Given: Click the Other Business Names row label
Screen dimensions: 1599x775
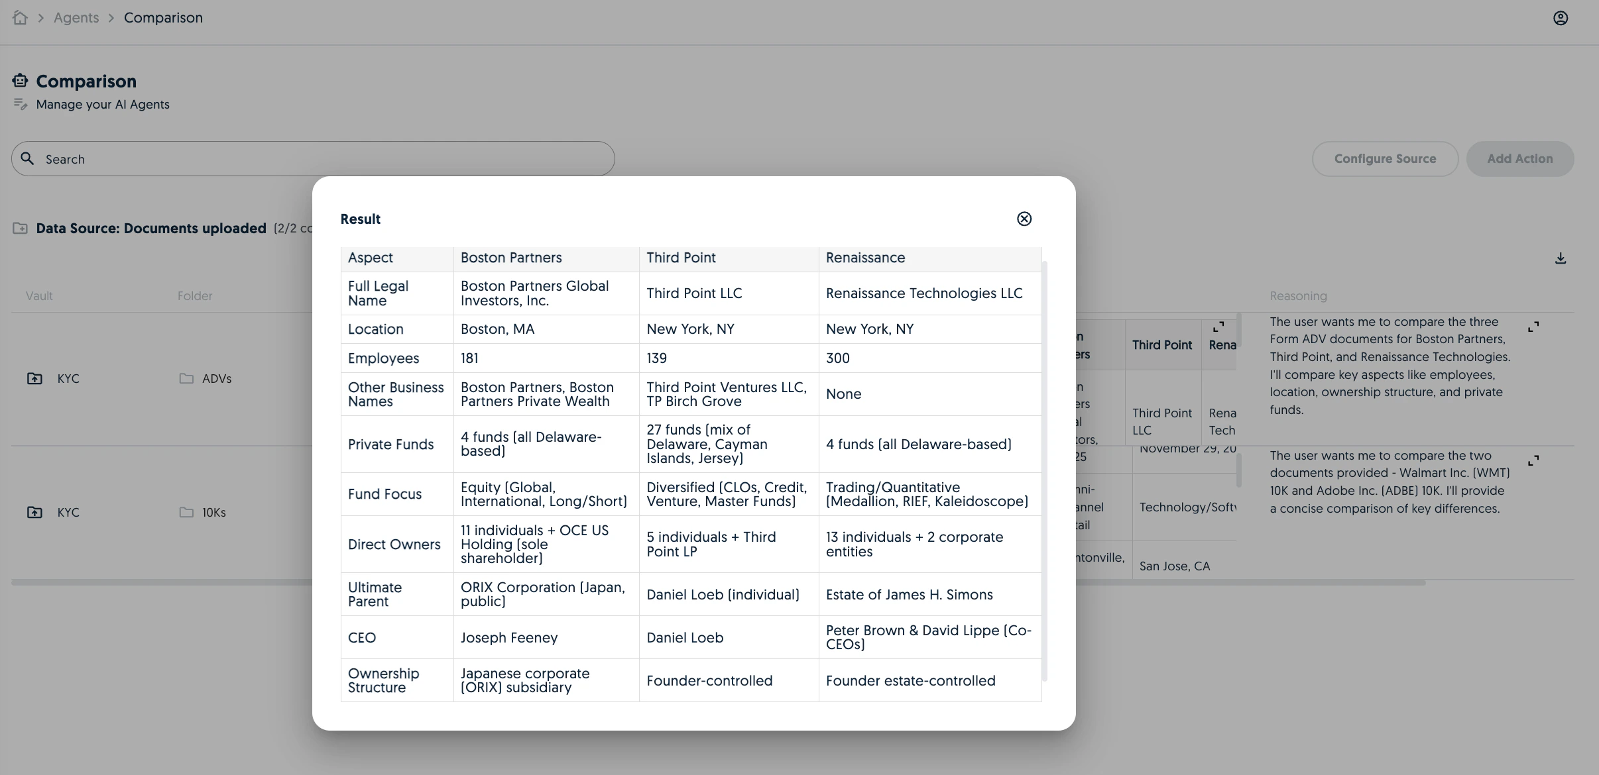Looking at the screenshot, I should (x=396, y=394).
